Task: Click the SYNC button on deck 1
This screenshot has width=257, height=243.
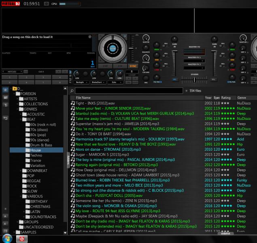Action: pos(133,66)
